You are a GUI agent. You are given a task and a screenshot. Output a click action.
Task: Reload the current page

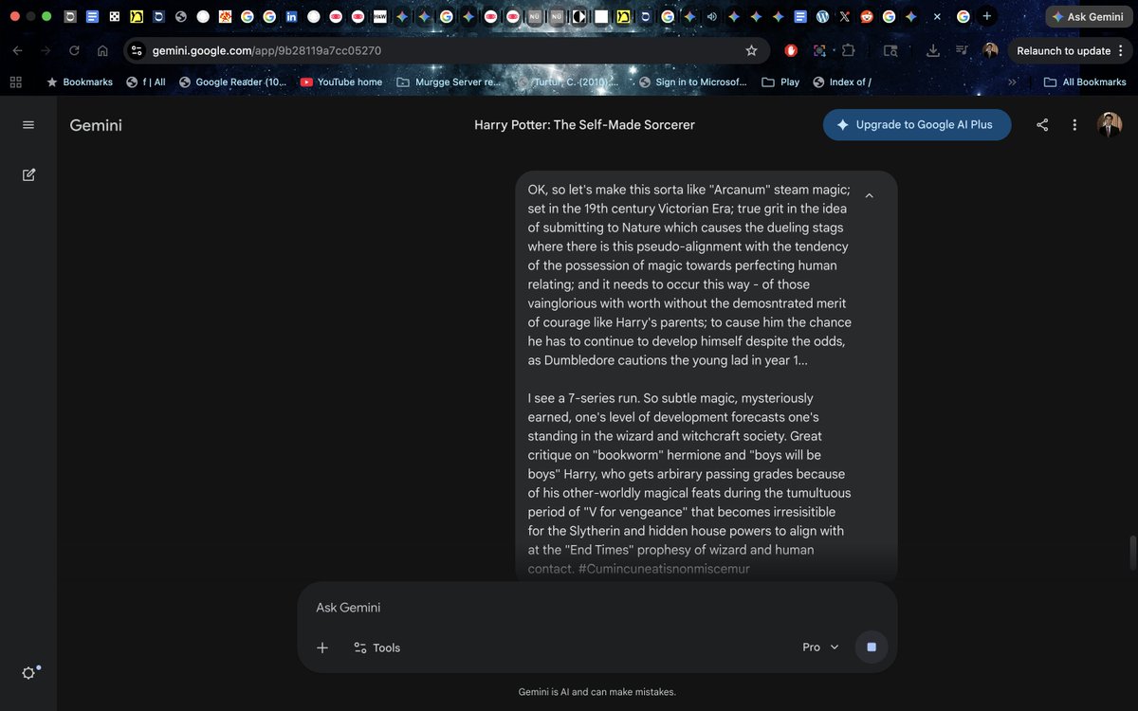[74, 50]
